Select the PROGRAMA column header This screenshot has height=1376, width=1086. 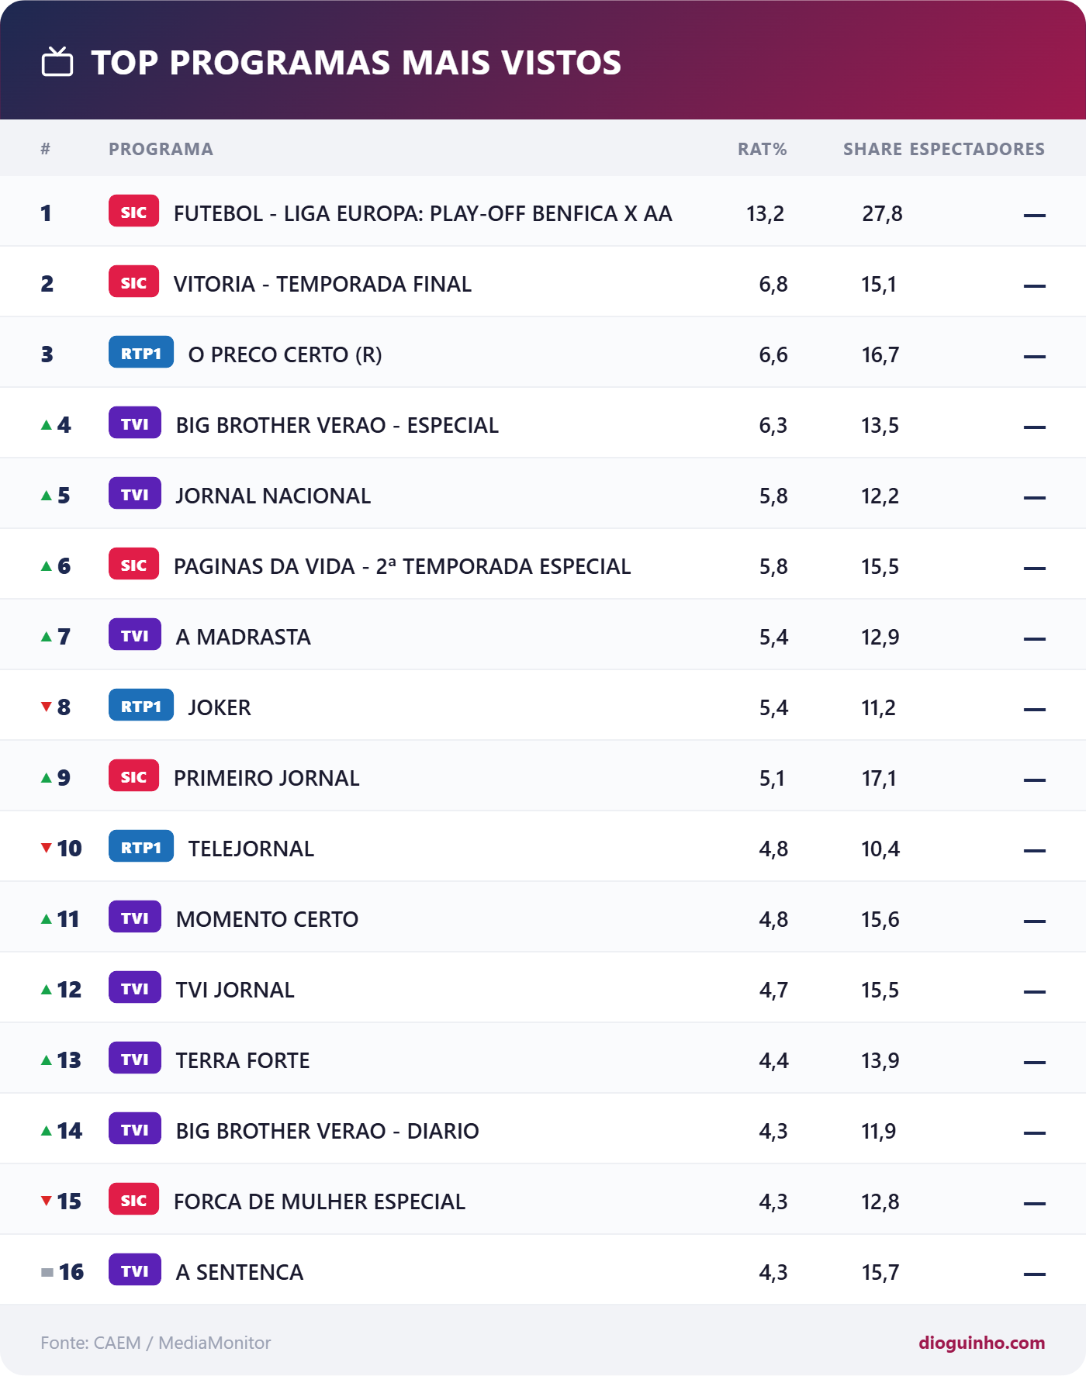tap(161, 149)
